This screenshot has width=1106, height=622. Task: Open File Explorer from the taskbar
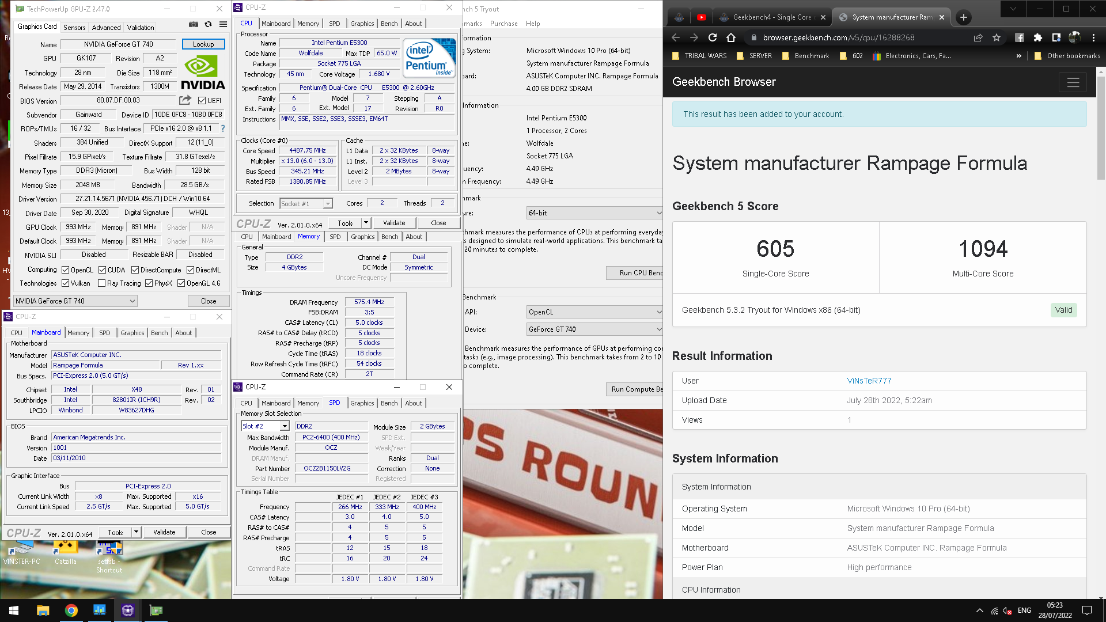43,610
